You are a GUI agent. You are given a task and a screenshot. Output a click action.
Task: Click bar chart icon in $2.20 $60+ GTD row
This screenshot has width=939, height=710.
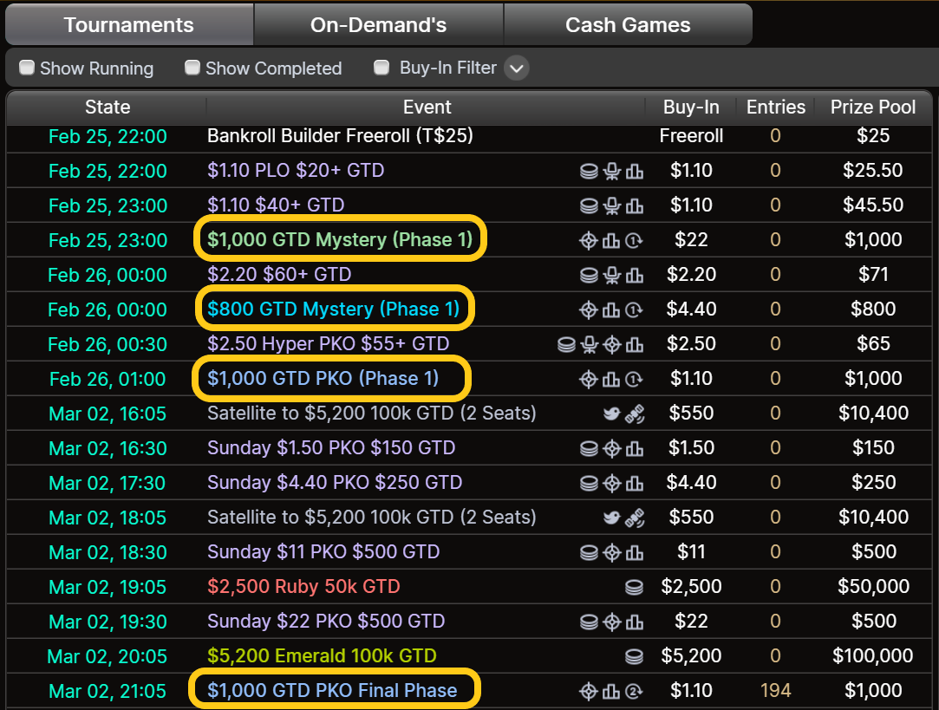[x=634, y=276]
